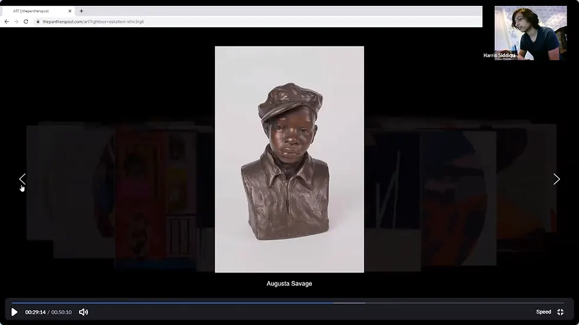Go to previous lightbox image
The image size is (579, 325).
tap(22, 179)
